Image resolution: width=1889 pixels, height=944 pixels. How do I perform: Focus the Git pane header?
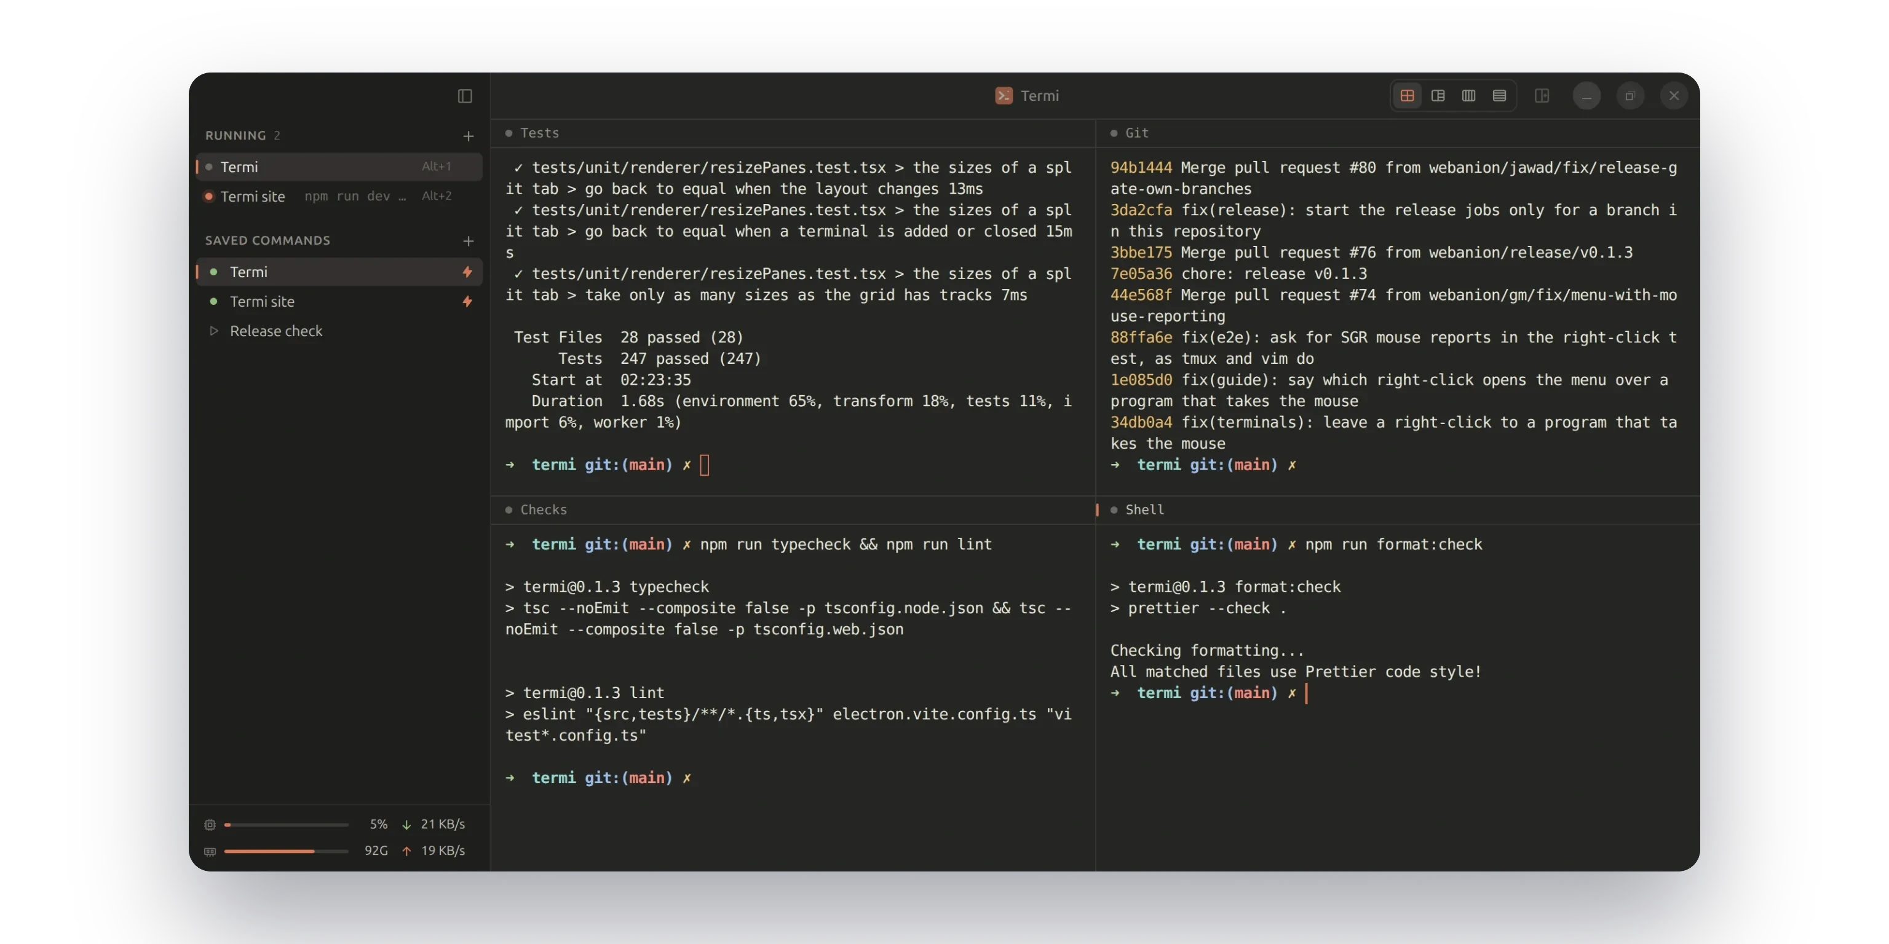1398,133
